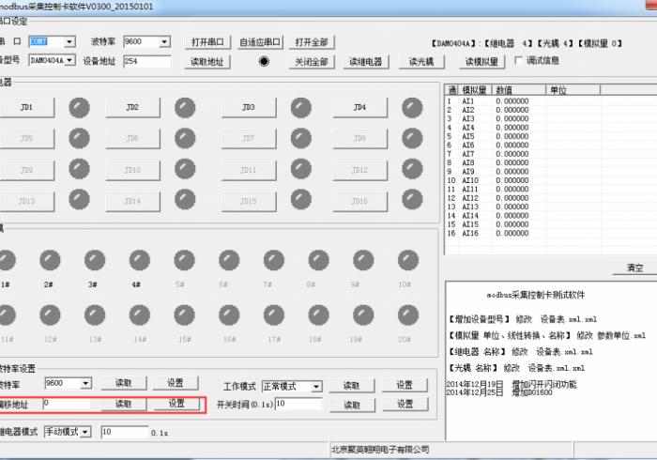Click the black radio indicator beside 读取地址
657x460 pixels.
click(264, 62)
